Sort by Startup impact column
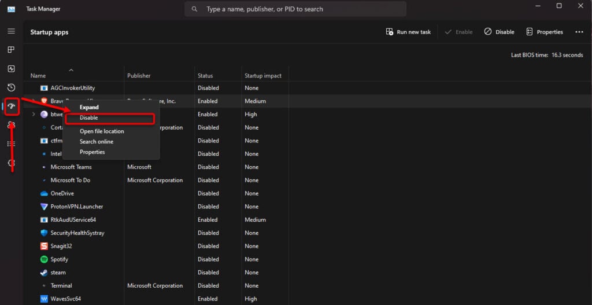Image resolution: width=592 pixels, height=305 pixels. coord(263,76)
